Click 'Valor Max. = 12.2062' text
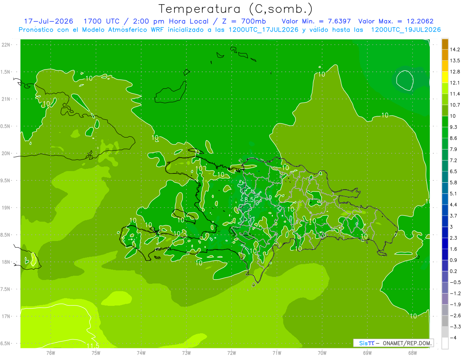This screenshot has height=358, width=463. tap(396, 21)
